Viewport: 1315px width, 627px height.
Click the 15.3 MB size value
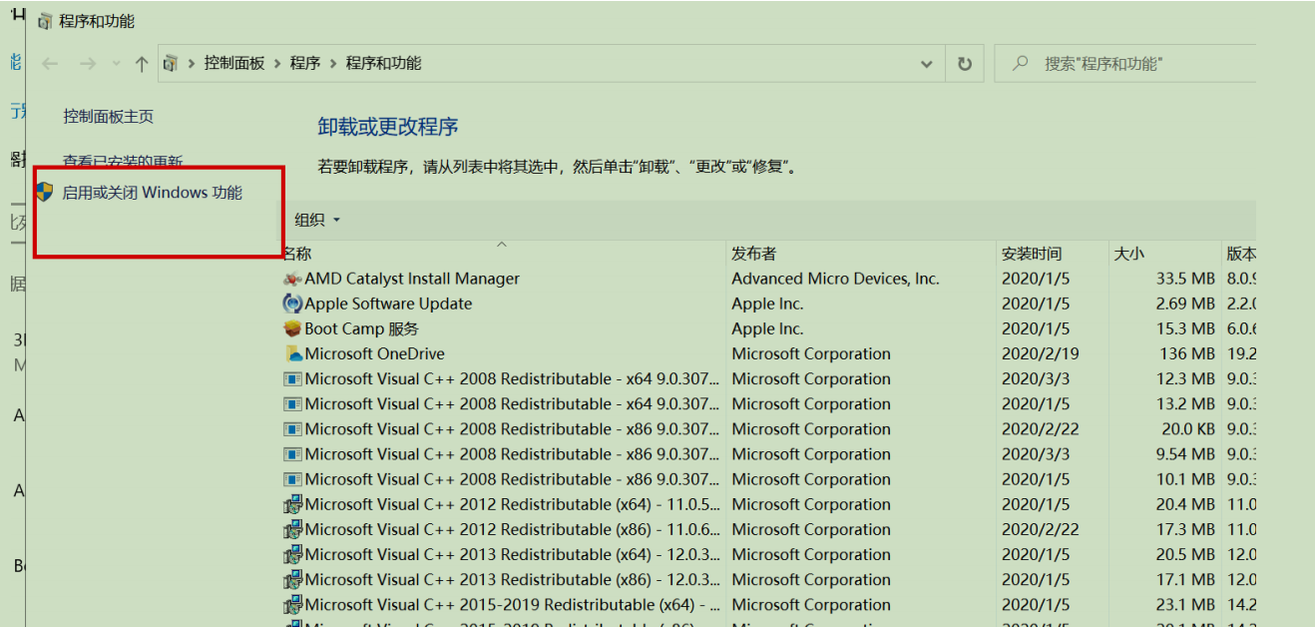click(x=1185, y=328)
